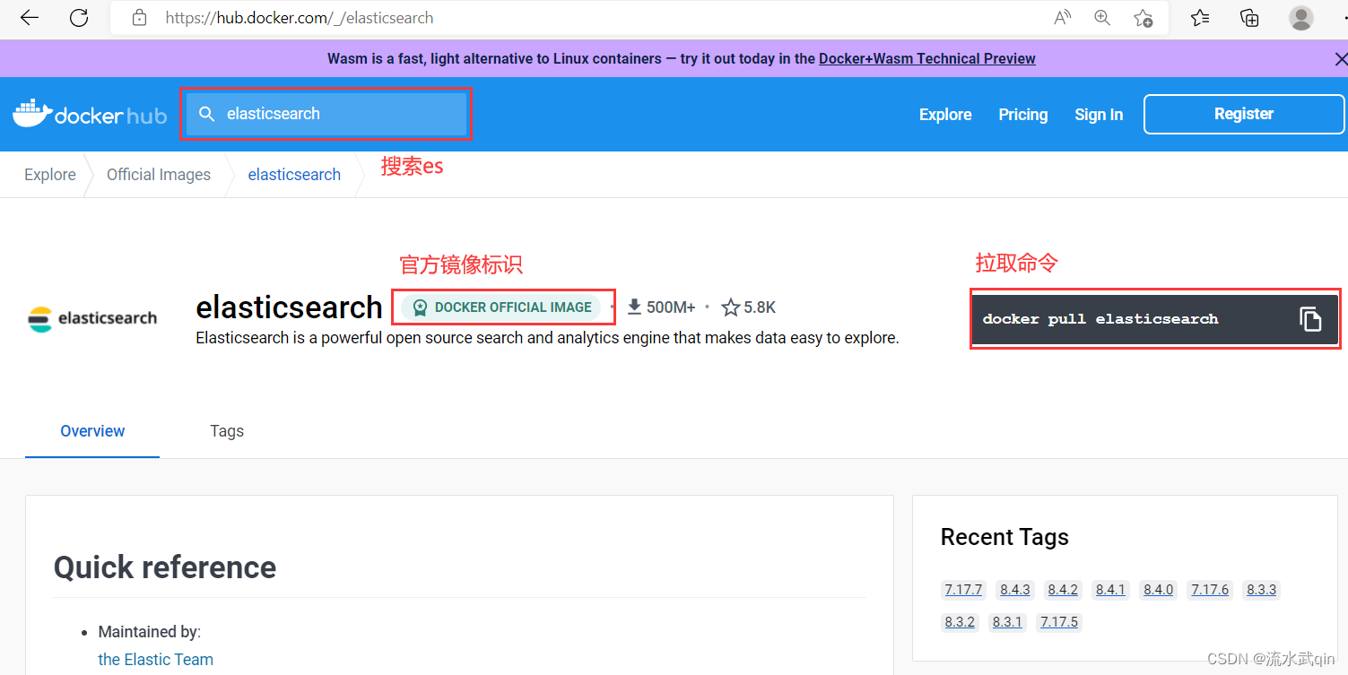Screen dimensions: 1348x675
Task: Click the star icon next to 5.8K
Action: pyautogui.click(x=730, y=307)
